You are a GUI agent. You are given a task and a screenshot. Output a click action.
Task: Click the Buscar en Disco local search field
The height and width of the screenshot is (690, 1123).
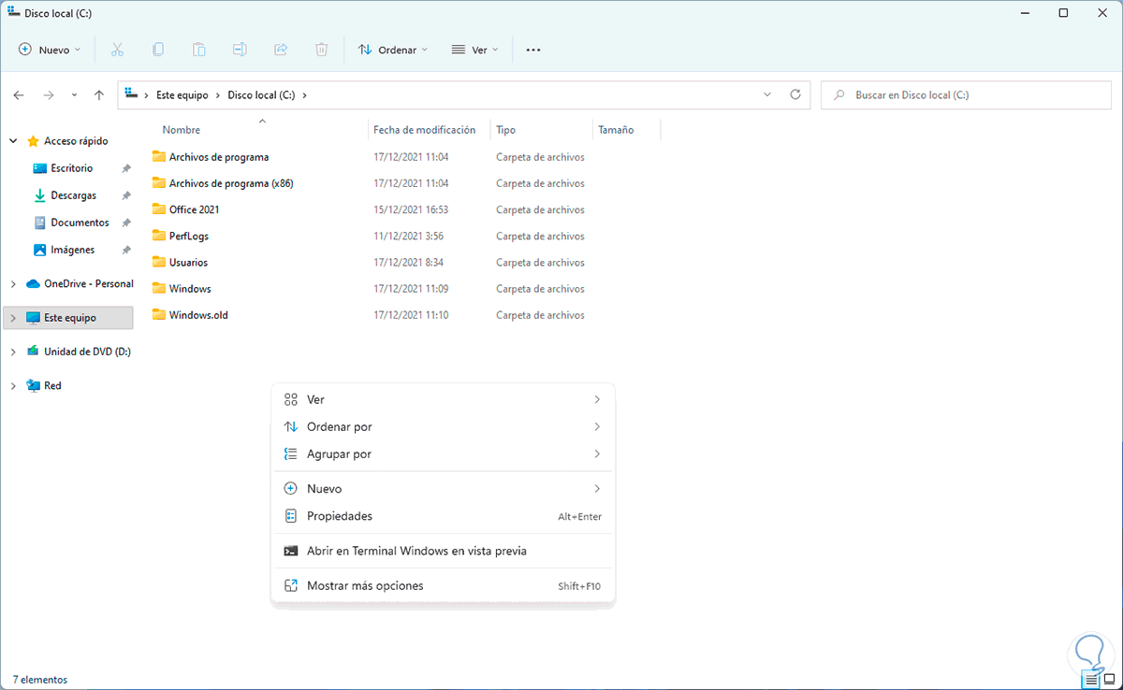coord(967,94)
